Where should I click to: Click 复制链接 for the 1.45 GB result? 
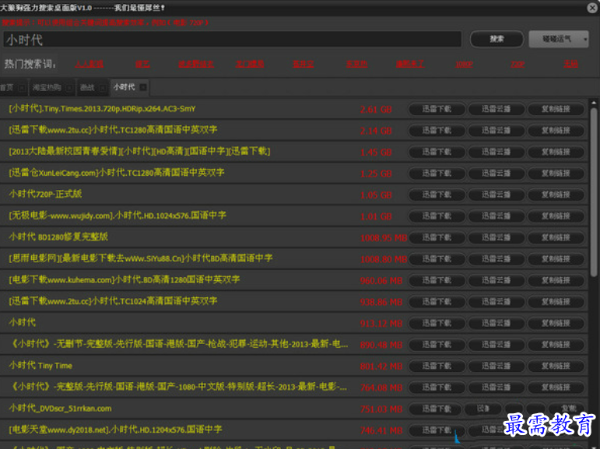click(556, 152)
